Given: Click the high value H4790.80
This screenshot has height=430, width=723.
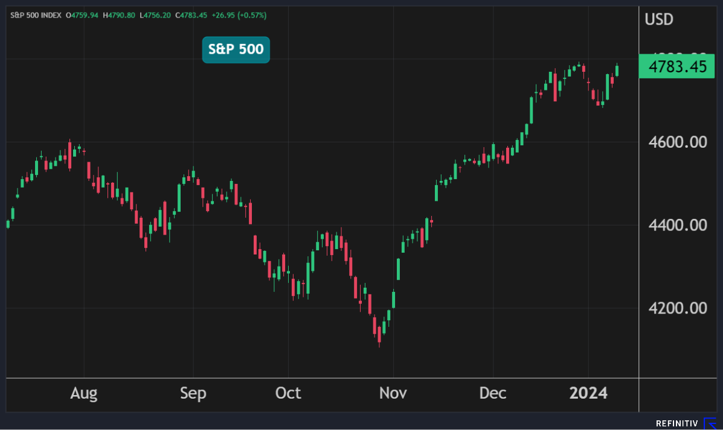Looking at the screenshot, I should point(121,14).
